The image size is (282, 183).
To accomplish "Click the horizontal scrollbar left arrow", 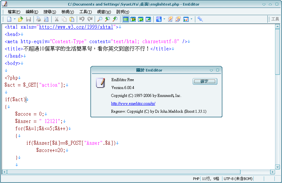I will tap(5, 172).
